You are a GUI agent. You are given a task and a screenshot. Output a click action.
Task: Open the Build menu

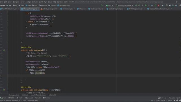tap(41, 2)
